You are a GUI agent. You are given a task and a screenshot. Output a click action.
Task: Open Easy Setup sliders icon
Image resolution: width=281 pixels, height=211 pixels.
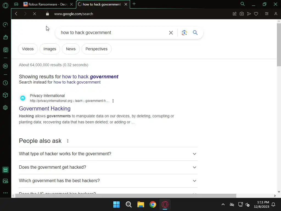coord(267,14)
